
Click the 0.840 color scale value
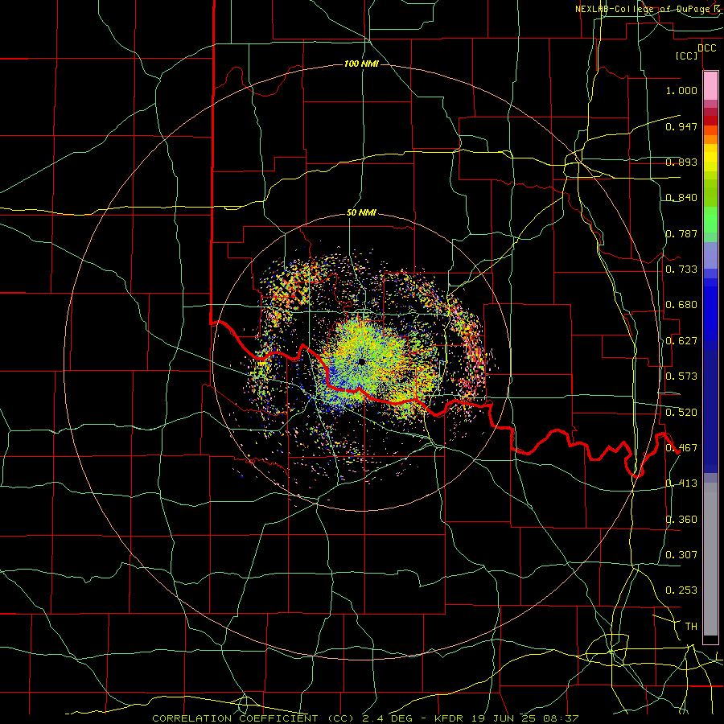point(681,198)
